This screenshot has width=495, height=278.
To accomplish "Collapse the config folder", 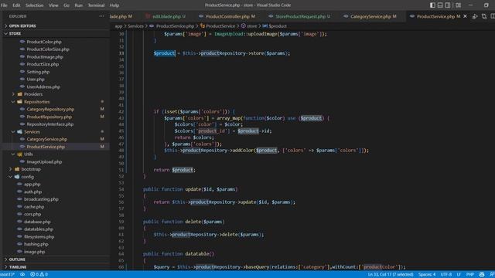I will (28, 177).
